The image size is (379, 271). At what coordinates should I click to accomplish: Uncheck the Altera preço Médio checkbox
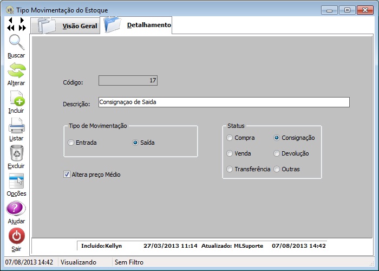[67, 175]
